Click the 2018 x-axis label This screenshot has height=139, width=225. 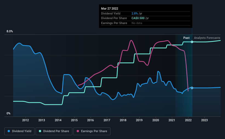coord(123,120)
